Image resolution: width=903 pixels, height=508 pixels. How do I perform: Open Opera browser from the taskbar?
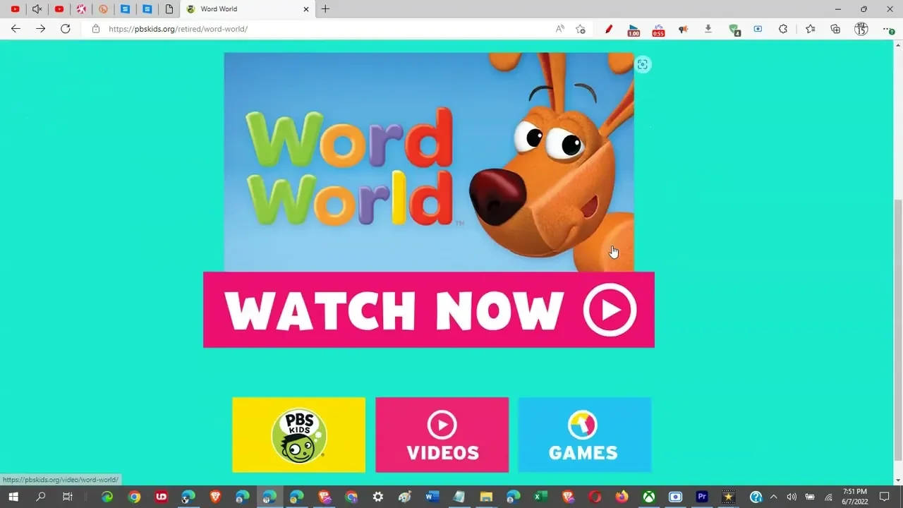point(595,497)
